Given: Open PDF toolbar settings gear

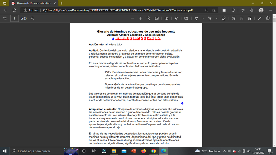Looking at the screenshot, I should (x=268, y=18).
